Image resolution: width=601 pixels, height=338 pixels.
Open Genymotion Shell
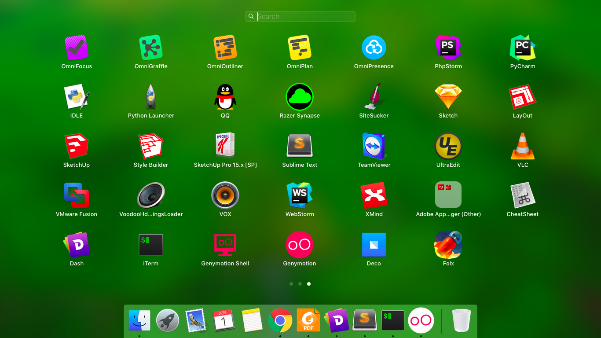[225, 245]
